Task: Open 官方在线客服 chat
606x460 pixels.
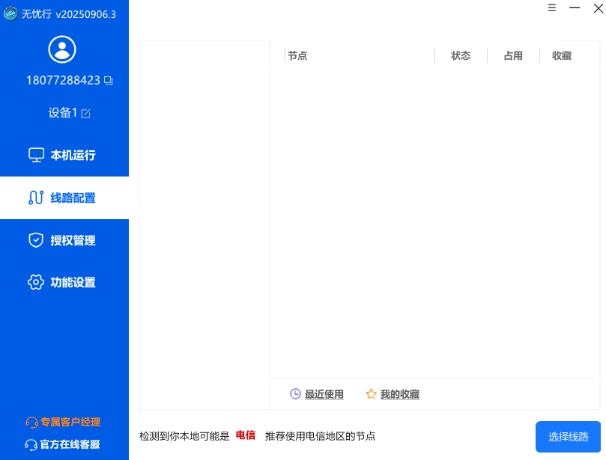Action: [63, 444]
